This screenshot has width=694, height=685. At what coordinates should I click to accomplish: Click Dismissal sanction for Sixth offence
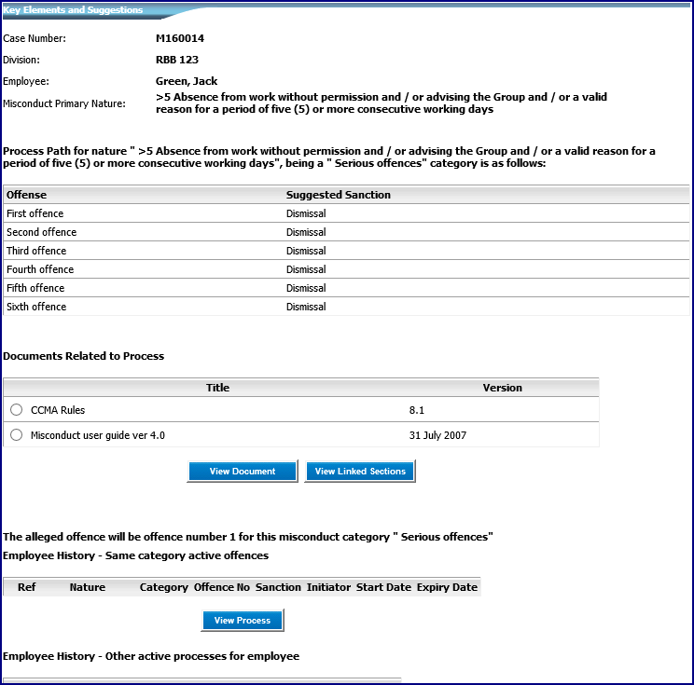[x=306, y=307]
